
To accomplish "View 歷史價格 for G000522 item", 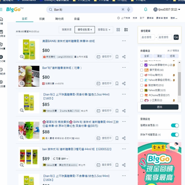I will (104, 165).
